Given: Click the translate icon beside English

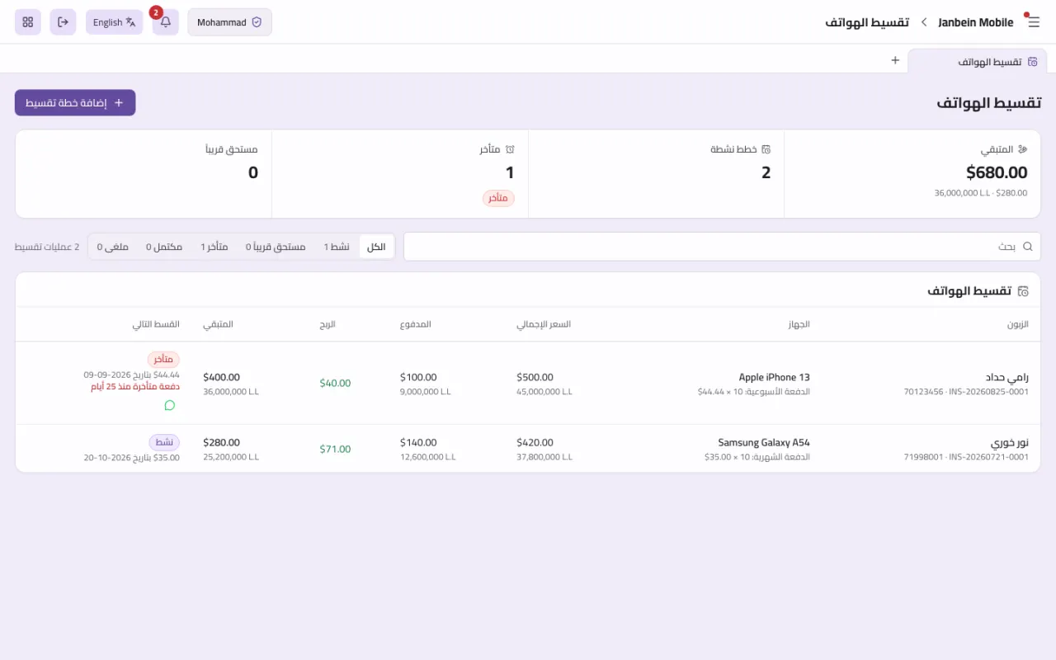Looking at the screenshot, I should 130,22.
